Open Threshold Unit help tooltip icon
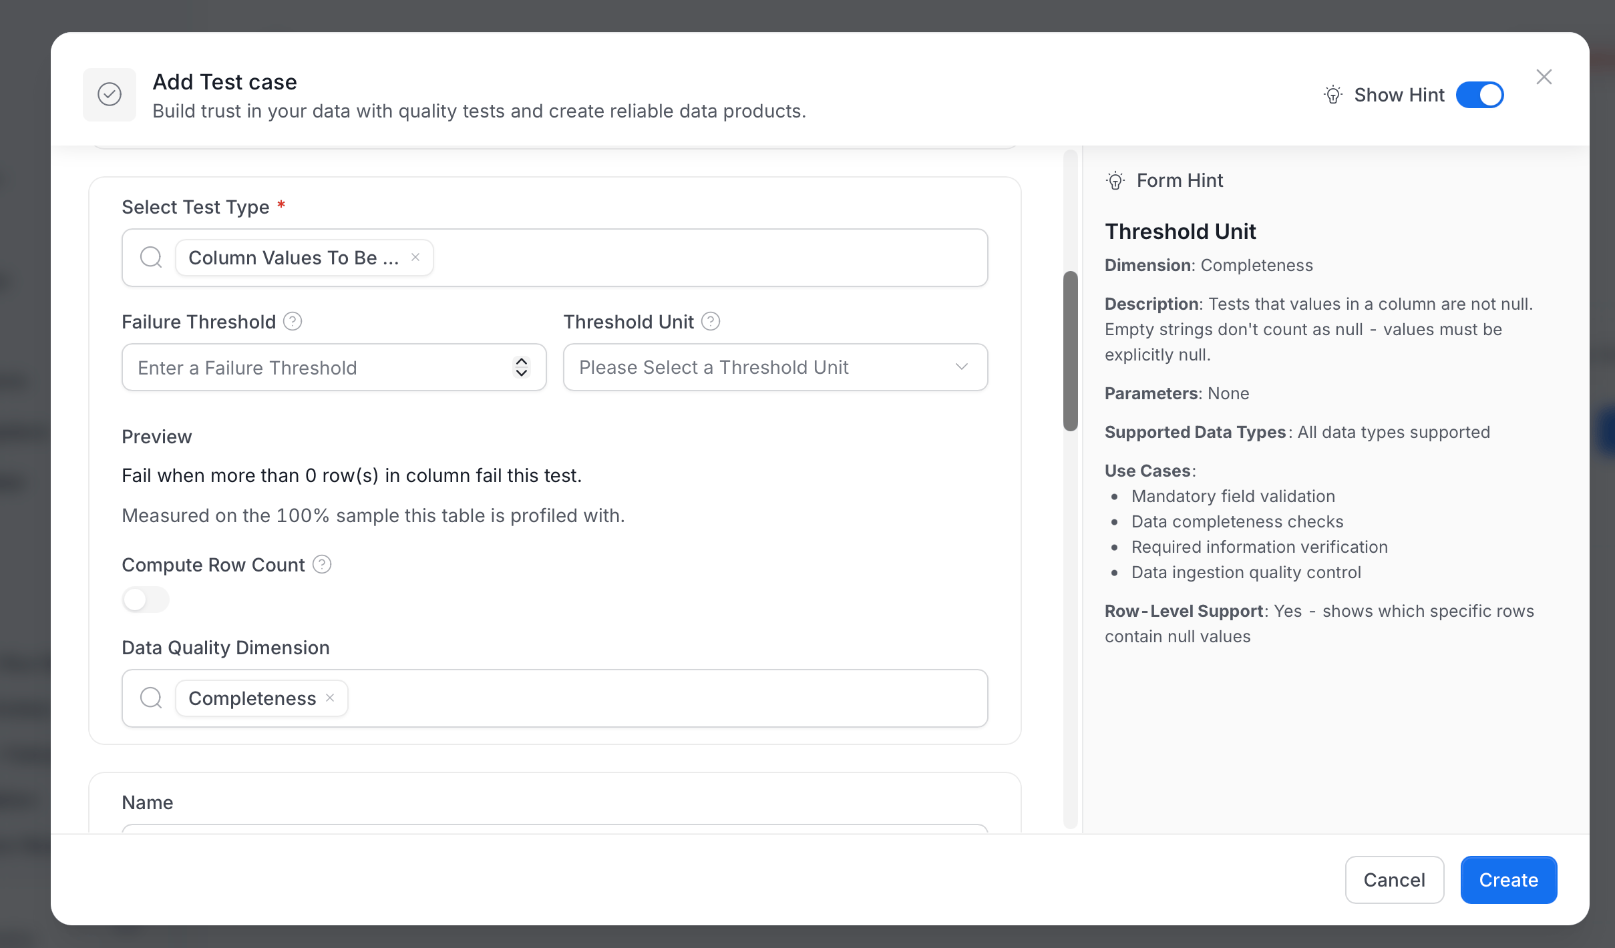 click(711, 322)
